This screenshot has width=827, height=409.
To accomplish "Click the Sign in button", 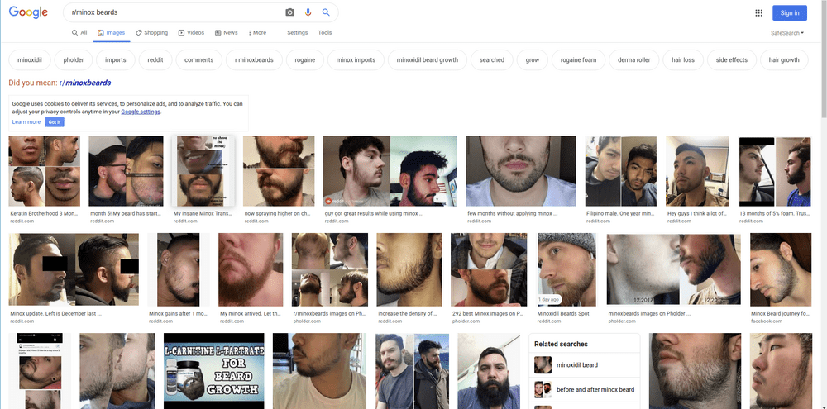I will tap(790, 12).
